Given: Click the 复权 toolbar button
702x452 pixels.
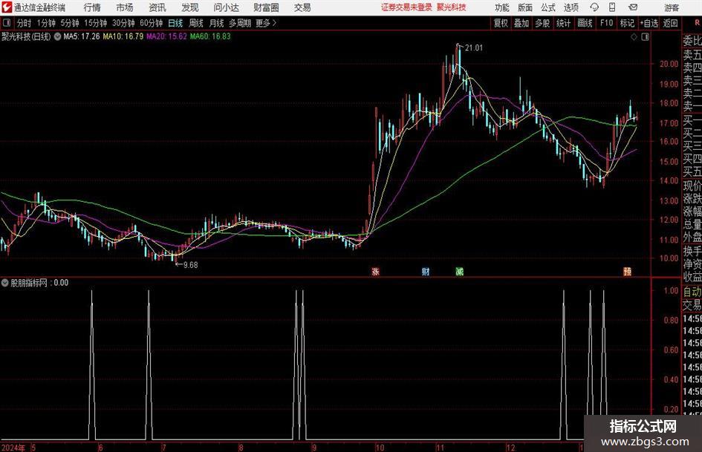Looking at the screenshot, I should 501,23.
